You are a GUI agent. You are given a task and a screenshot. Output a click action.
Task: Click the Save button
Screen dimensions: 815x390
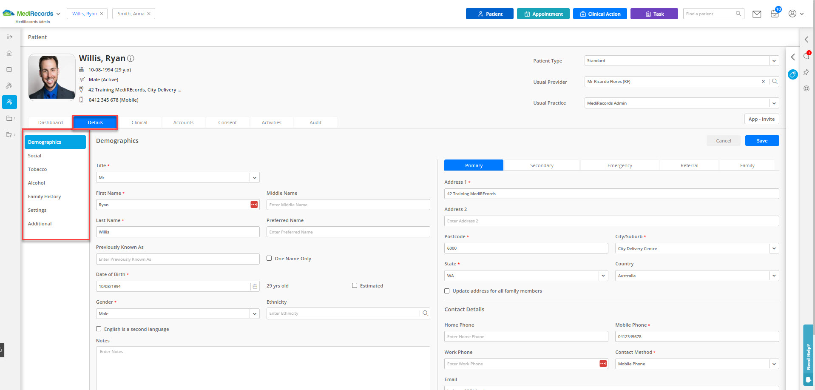[x=761, y=140]
